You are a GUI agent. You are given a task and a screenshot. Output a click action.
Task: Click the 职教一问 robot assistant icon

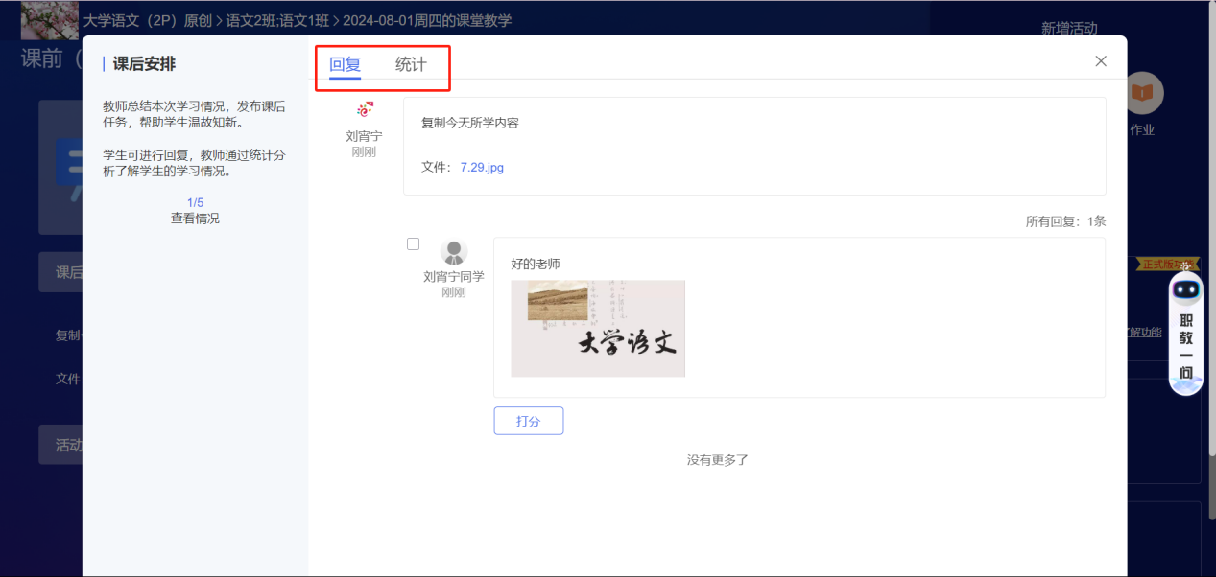(1186, 335)
